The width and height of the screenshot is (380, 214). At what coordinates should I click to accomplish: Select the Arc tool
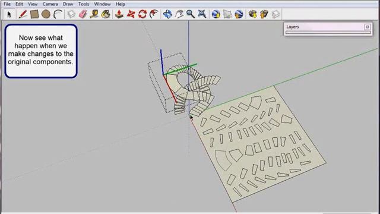(58, 14)
